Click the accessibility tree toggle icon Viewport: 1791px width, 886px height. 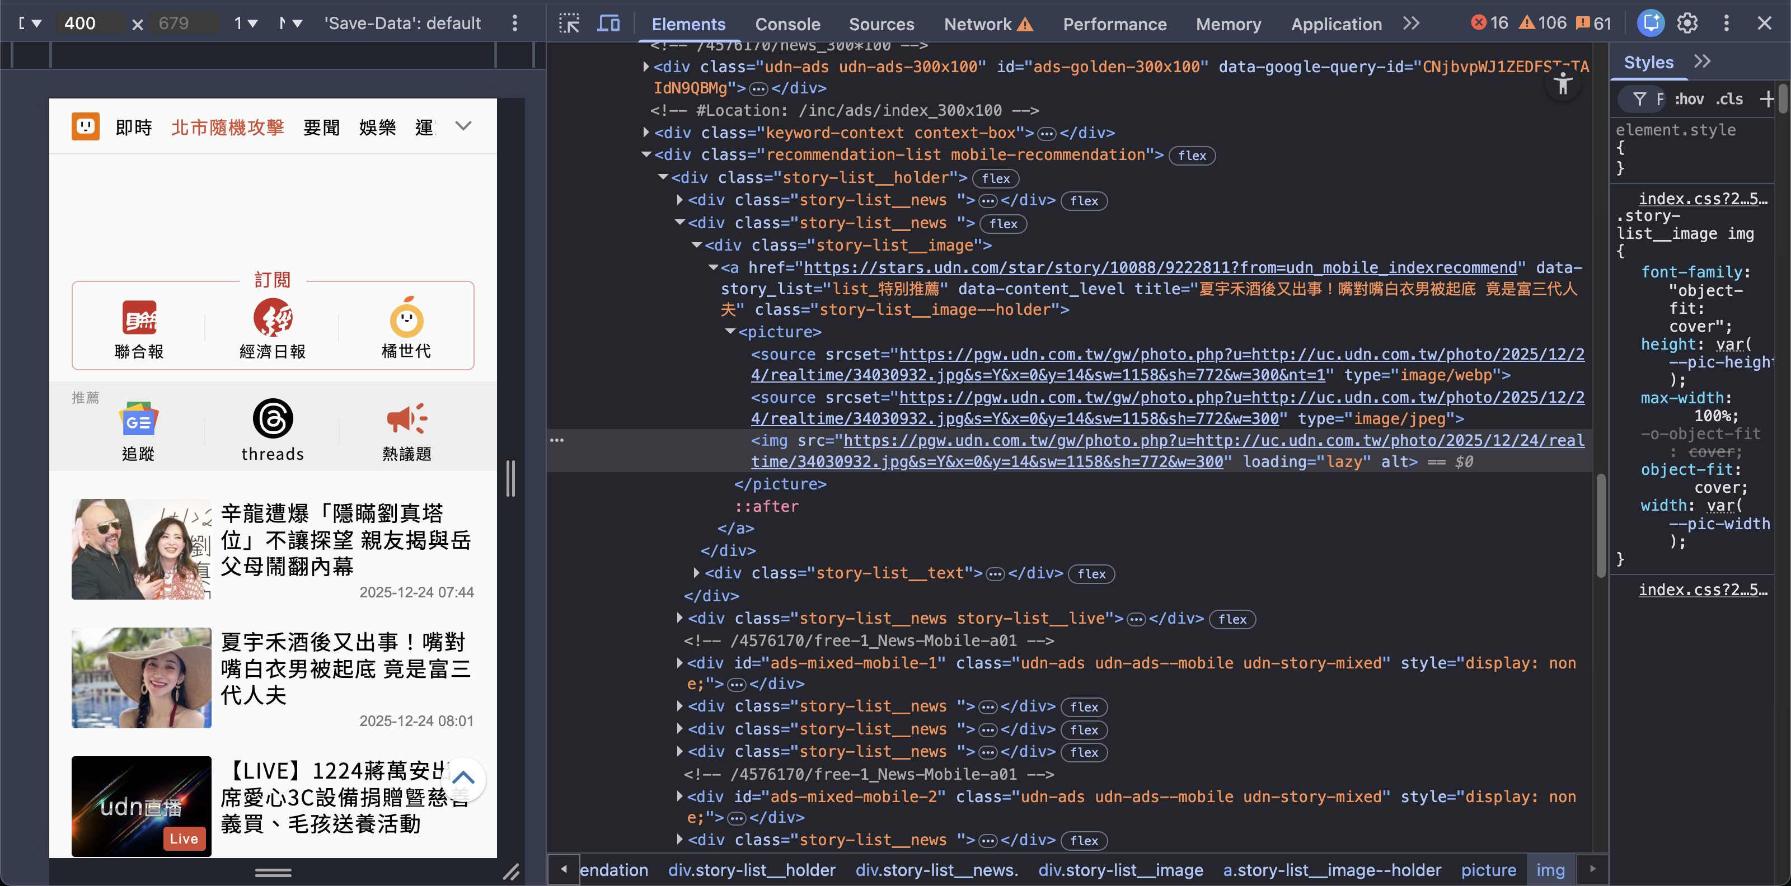(1563, 84)
